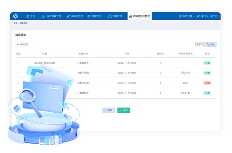Expand the 用户名 user menu
The image size is (232, 153).
click(x=215, y=16)
